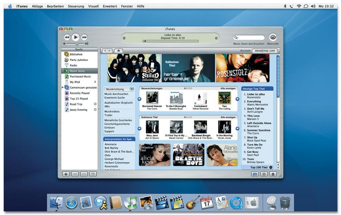This screenshot has width=341, height=215.
Task: Open the Contraband album cover
Action: point(200,98)
